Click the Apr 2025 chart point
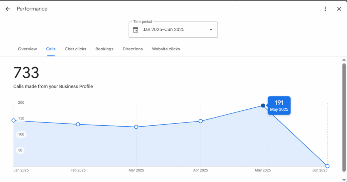Viewport: 347px width, 182px height. pyautogui.click(x=201, y=121)
